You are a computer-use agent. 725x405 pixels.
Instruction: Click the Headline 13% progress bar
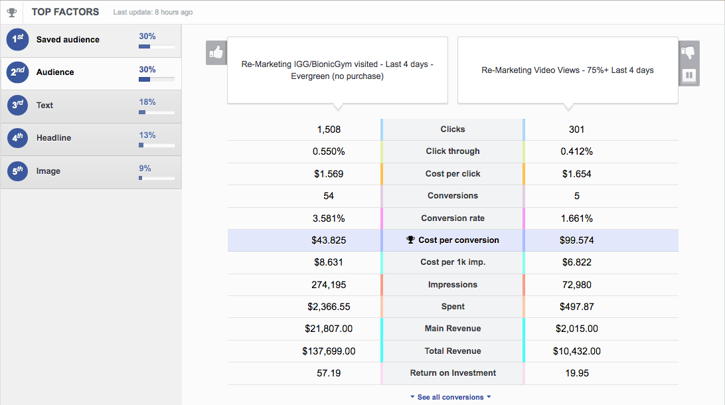tap(157, 145)
